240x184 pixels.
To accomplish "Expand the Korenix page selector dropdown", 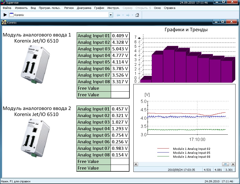I will [x=111, y=15].
